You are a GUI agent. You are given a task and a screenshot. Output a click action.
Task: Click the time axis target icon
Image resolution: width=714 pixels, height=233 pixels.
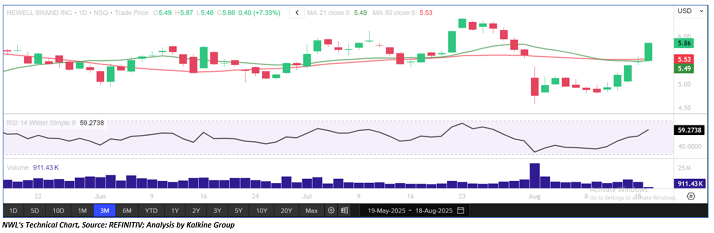coord(691,196)
